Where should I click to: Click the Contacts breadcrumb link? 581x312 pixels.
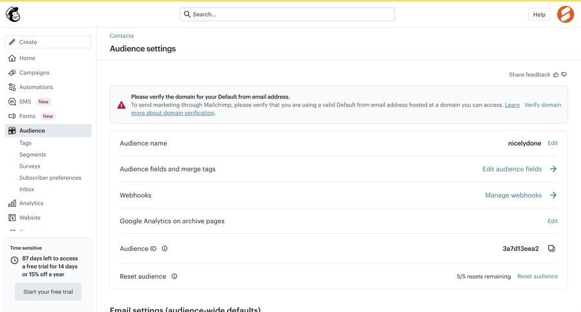[121, 36]
